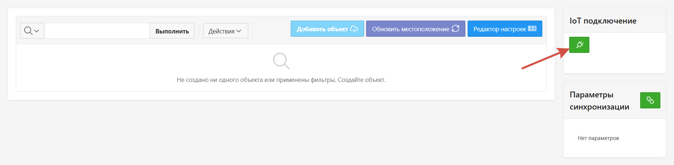Image resolution: width=674 pixels, height=165 pixels.
Task: Click the Выполнить button
Action: point(172,31)
